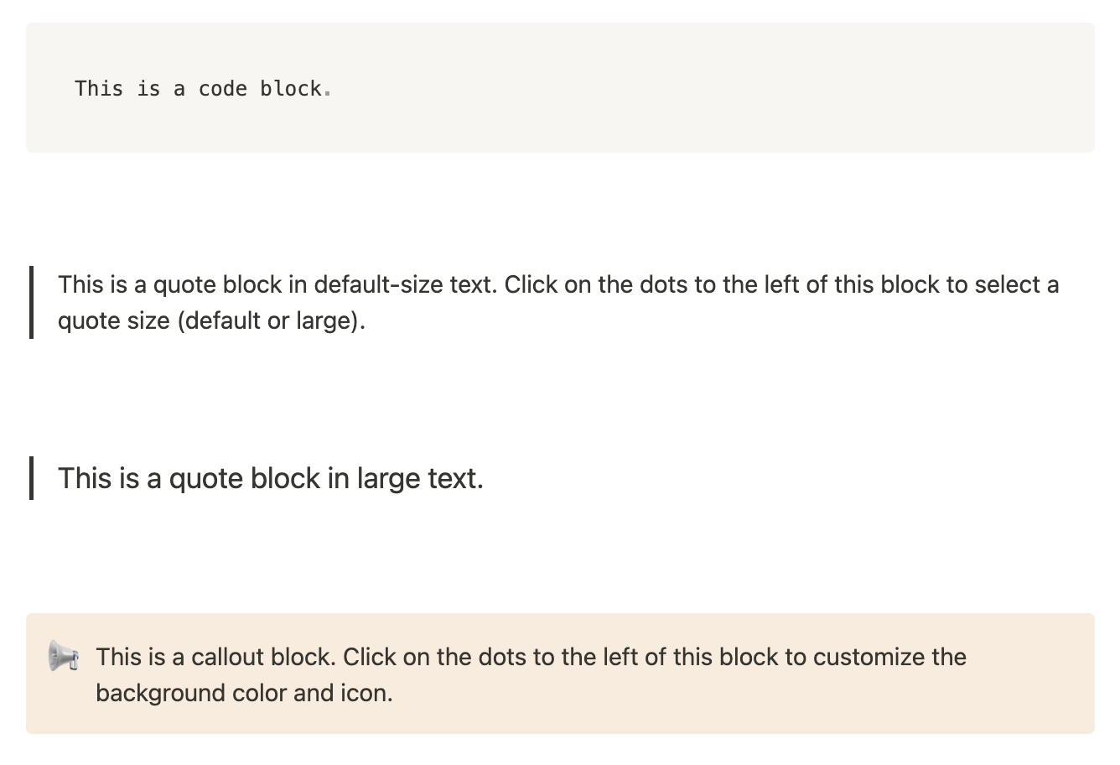
Task: Click the megaphone icon in the callout block
Action: [x=64, y=656]
